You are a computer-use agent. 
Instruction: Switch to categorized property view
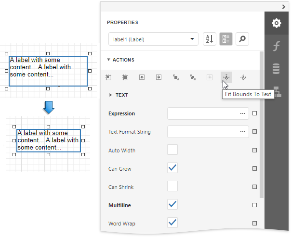pos(225,39)
